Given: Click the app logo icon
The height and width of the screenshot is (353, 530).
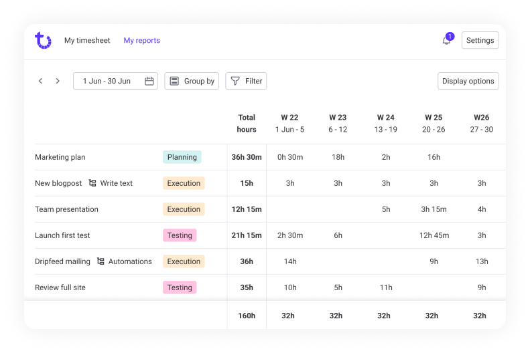Looking at the screenshot, I should 43,40.
